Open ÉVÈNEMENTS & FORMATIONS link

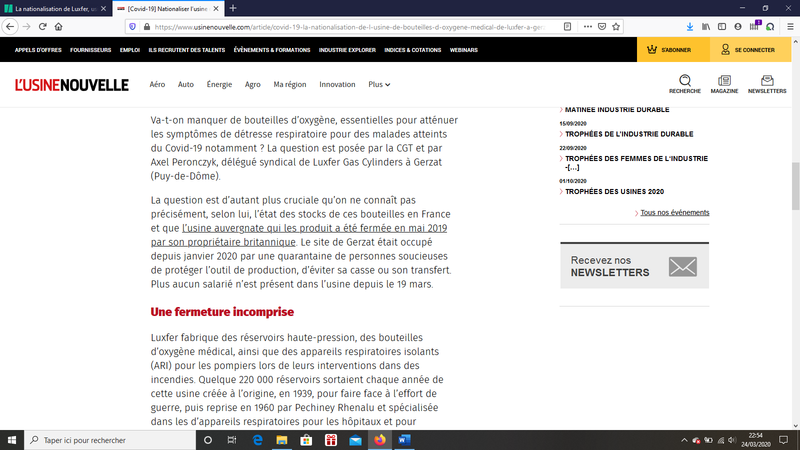click(x=272, y=50)
